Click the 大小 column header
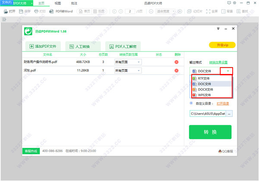The image size is (259, 181). (83, 55)
